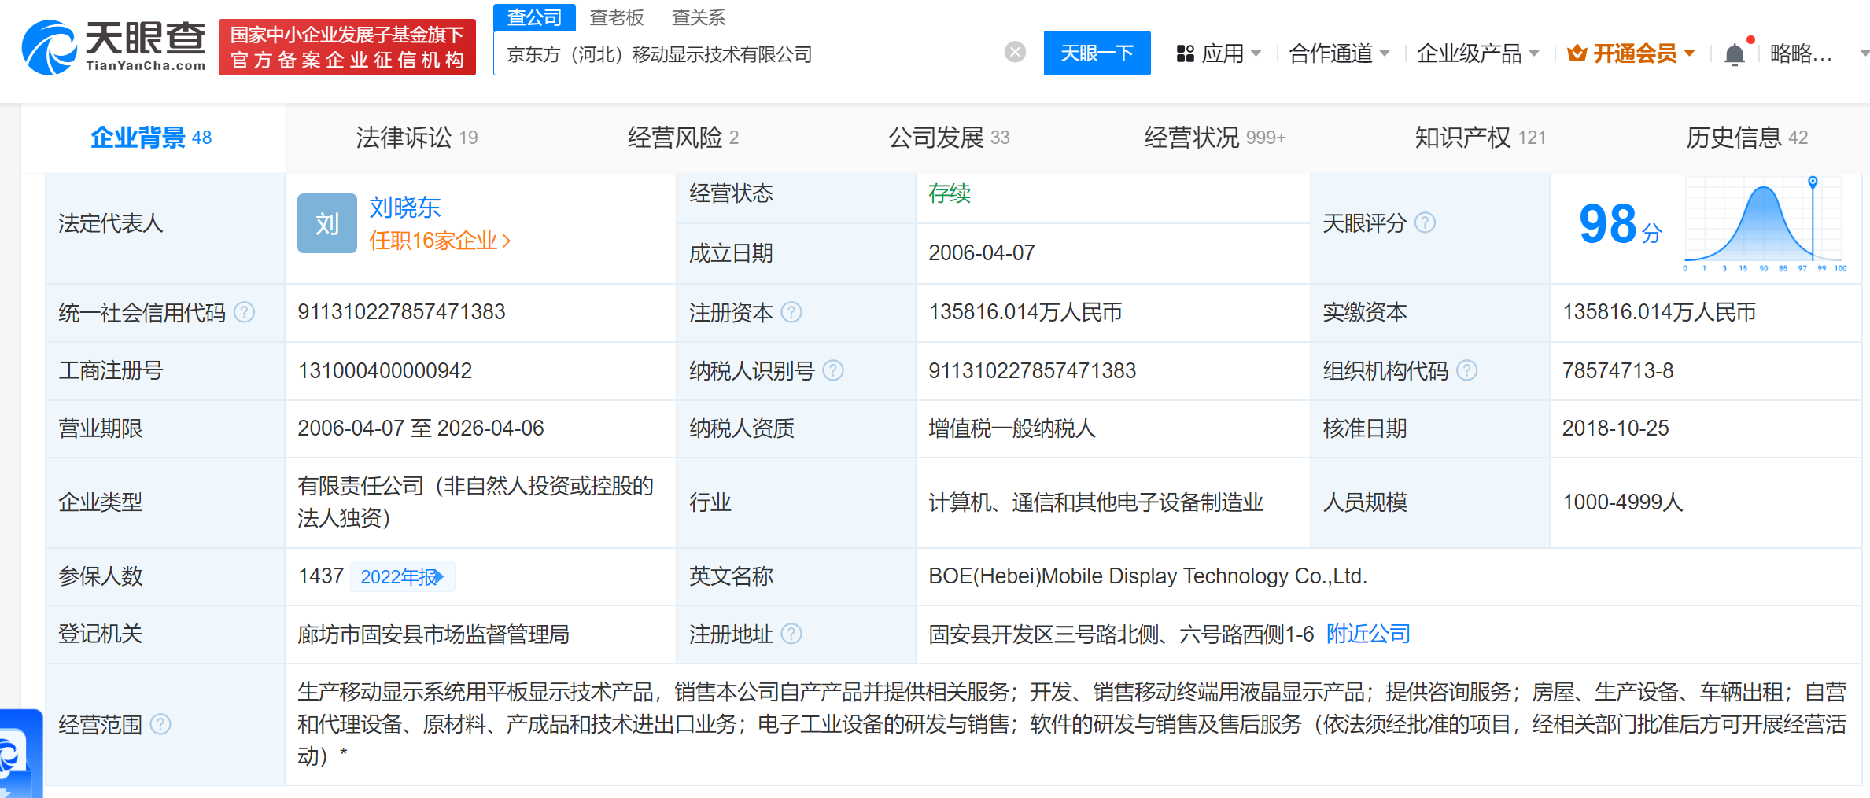Select the 查老板 search tab
This screenshot has width=1870, height=798.
[x=617, y=17]
